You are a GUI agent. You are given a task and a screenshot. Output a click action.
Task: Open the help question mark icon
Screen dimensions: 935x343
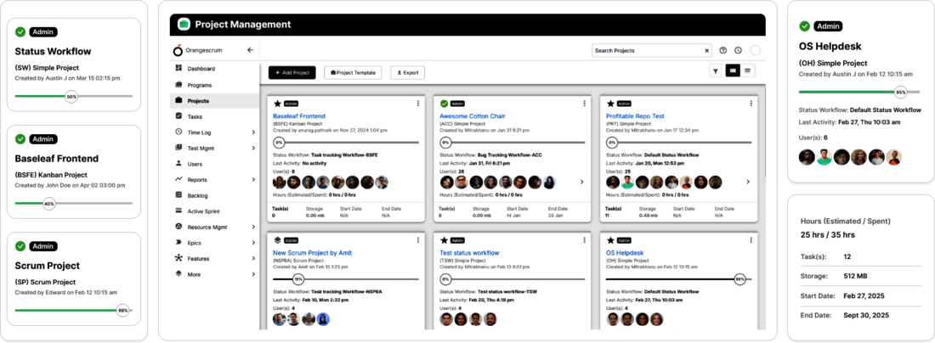pos(723,51)
